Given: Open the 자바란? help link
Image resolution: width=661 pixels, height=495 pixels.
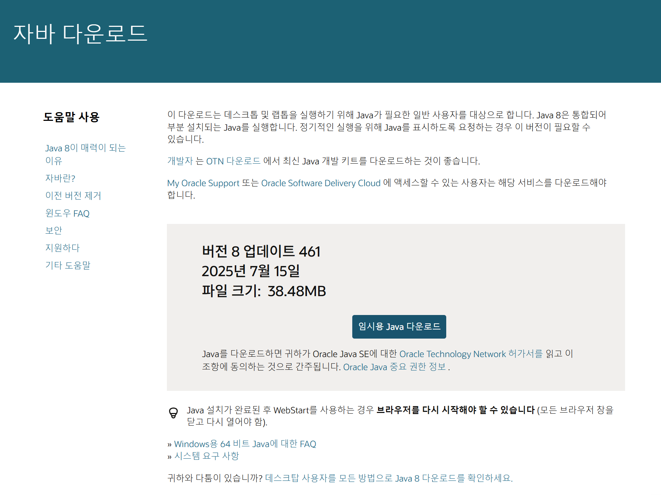Looking at the screenshot, I should coord(60,178).
